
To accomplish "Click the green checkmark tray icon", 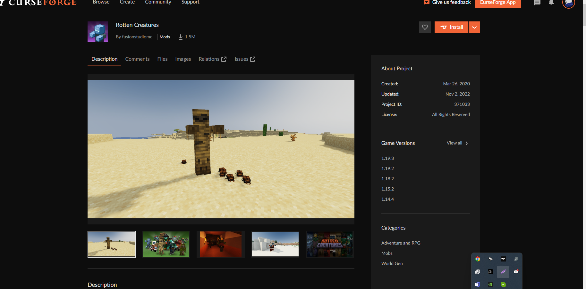I will 503,285.
